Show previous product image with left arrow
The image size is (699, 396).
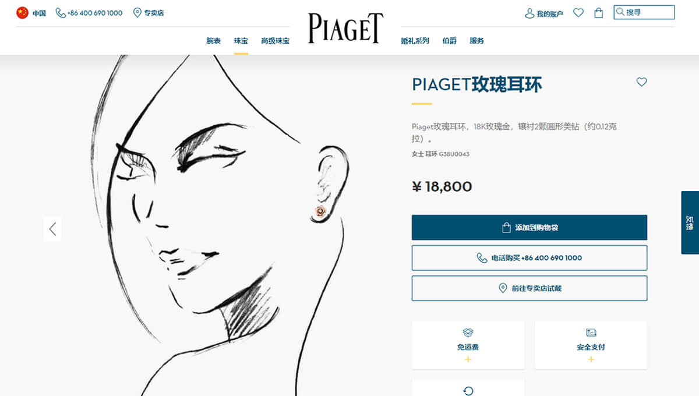(x=52, y=229)
